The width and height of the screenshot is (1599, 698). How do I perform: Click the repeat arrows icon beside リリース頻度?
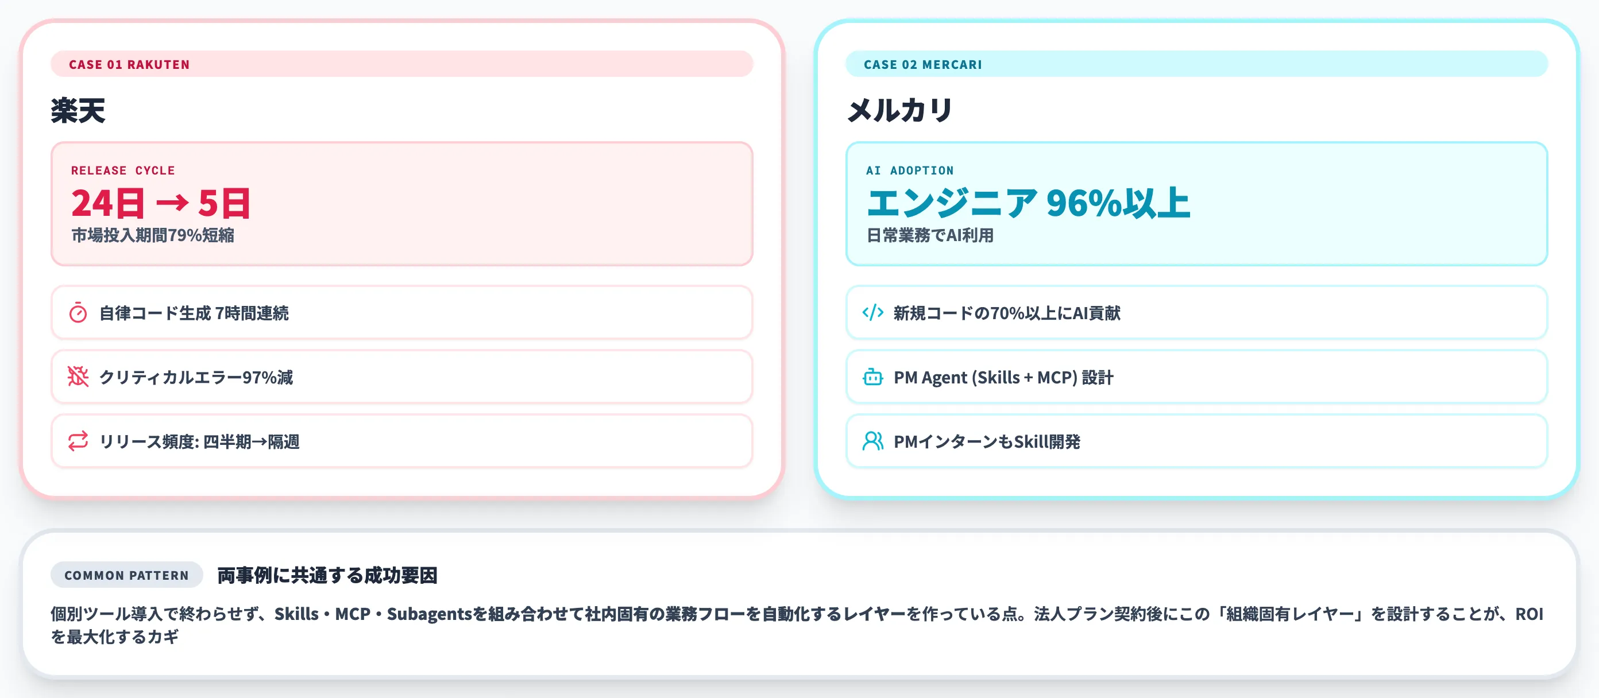tap(78, 441)
